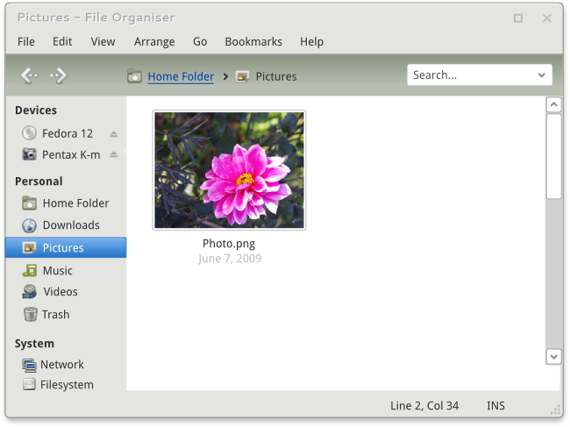Expand the Search dropdown arrow
Viewport: 570px width, 427px height.
542,75
